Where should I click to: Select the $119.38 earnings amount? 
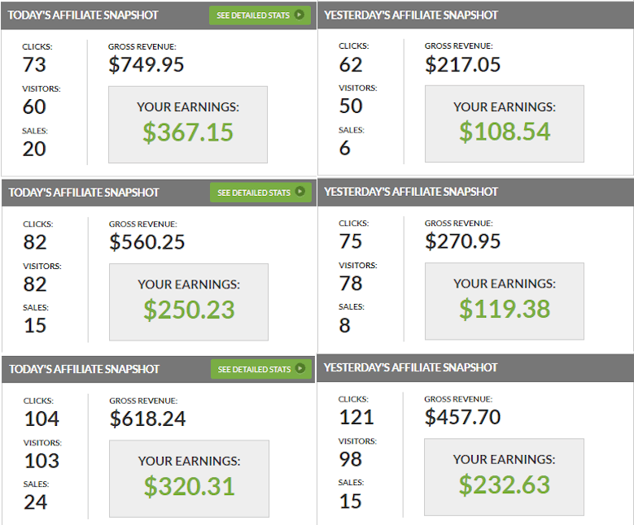[505, 309]
